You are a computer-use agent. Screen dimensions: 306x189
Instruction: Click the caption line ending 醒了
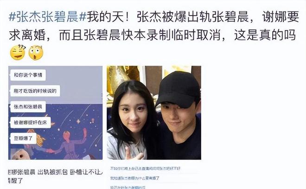pos(16,181)
